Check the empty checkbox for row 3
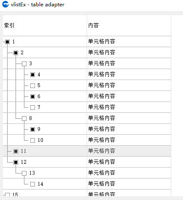This screenshot has height=200, width=183. point(24,64)
